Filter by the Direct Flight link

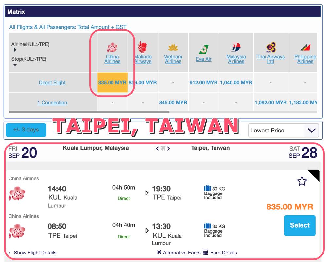52,83
